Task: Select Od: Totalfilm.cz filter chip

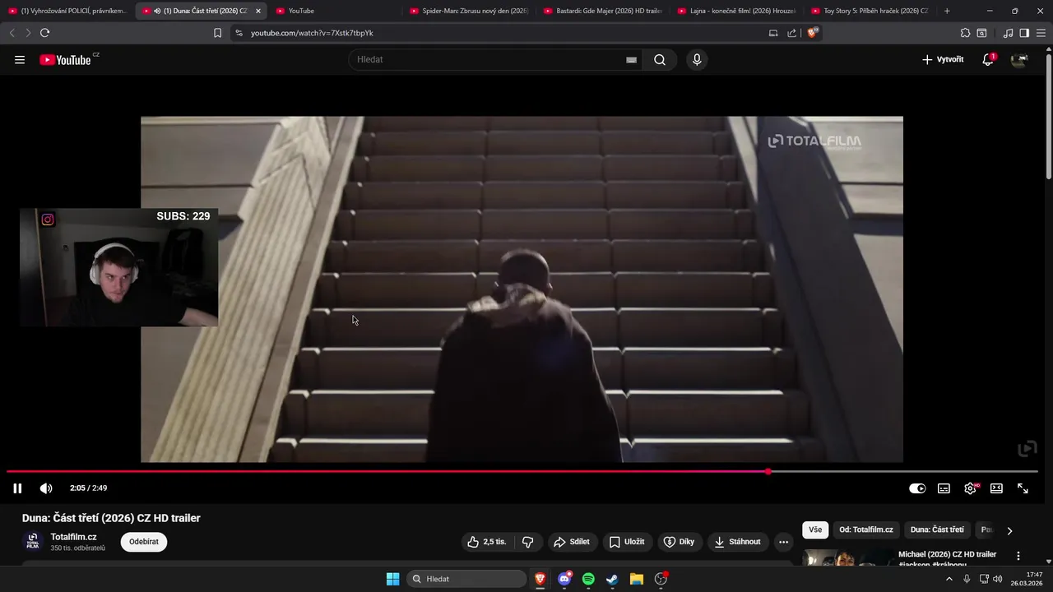Action: 865,530
